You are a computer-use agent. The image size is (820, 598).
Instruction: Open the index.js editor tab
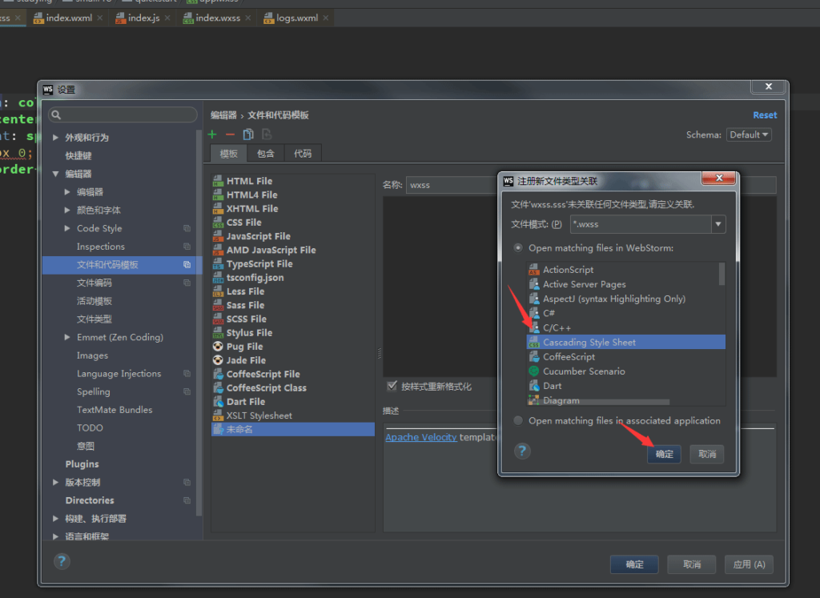tap(143, 18)
